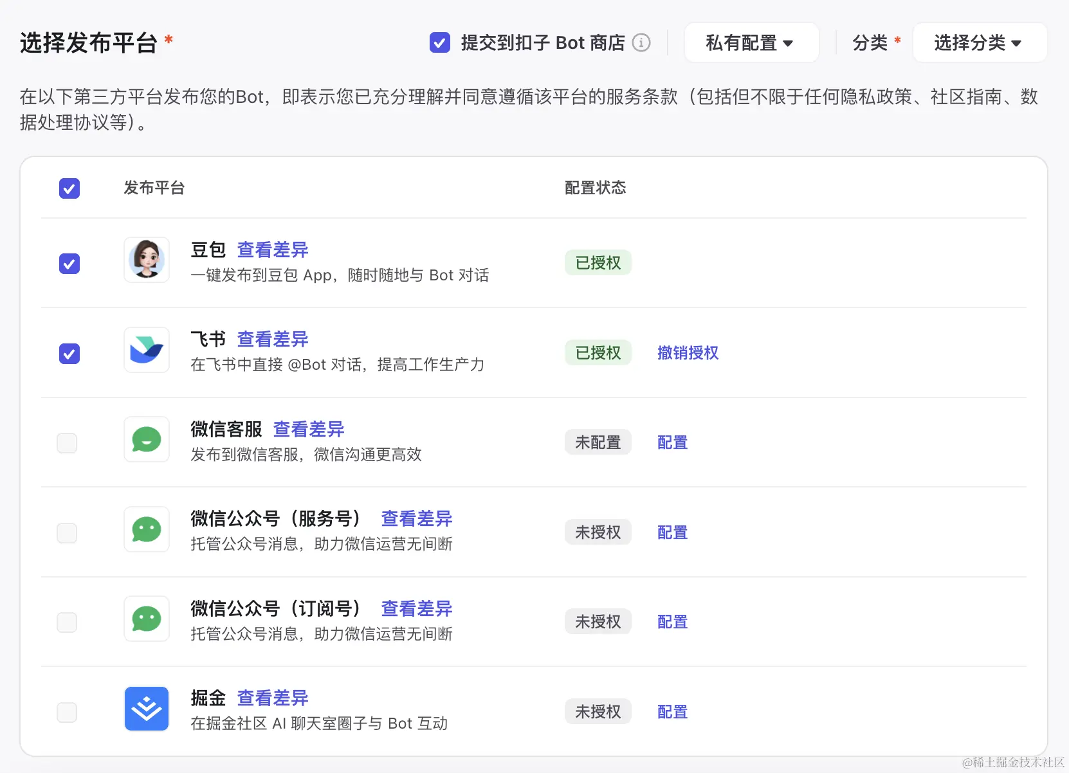Click the 微信公众号（服务号）icon
The height and width of the screenshot is (773, 1069).
pos(147,530)
